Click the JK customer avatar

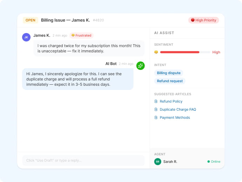tap(26, 37)
